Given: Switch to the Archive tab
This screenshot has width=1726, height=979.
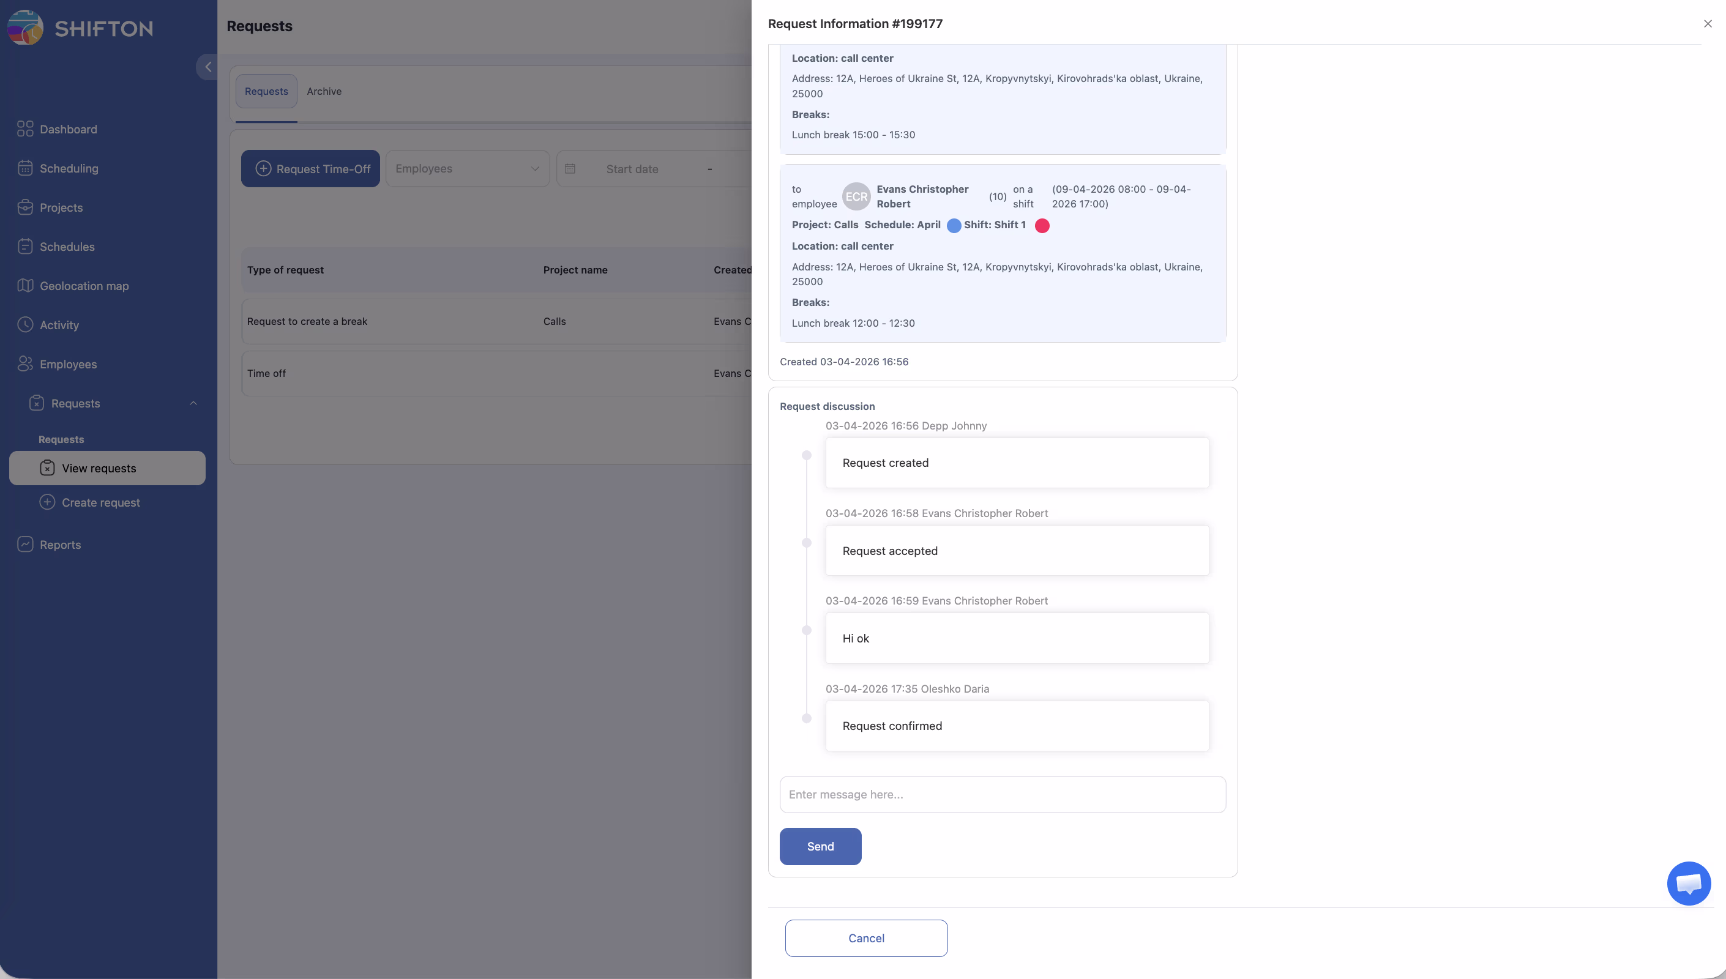Looking at the screenshot, I should click(x=324, y=91).
